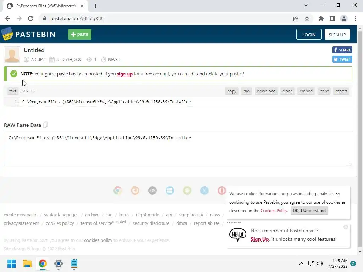Follow the sign up link in the note
The height and width of the screenshot is (272, 363).
tap(124, 74)
